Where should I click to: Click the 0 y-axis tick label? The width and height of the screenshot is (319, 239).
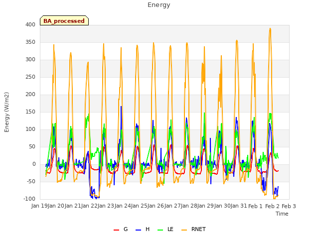click(x=34, y=164)
